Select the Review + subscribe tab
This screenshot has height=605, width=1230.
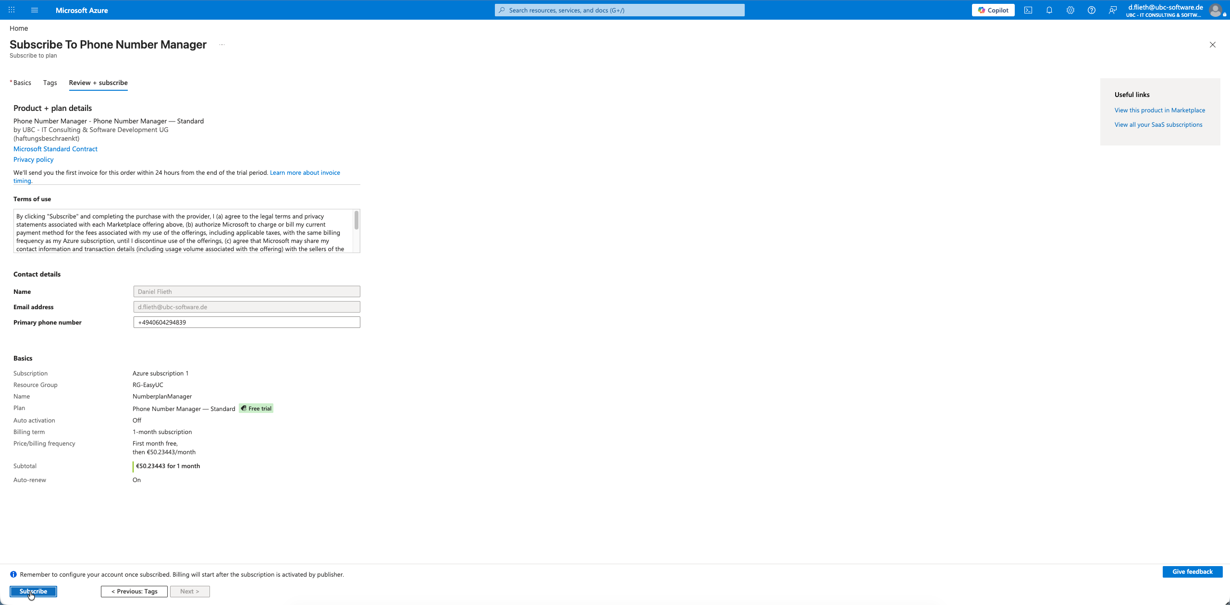98,83
